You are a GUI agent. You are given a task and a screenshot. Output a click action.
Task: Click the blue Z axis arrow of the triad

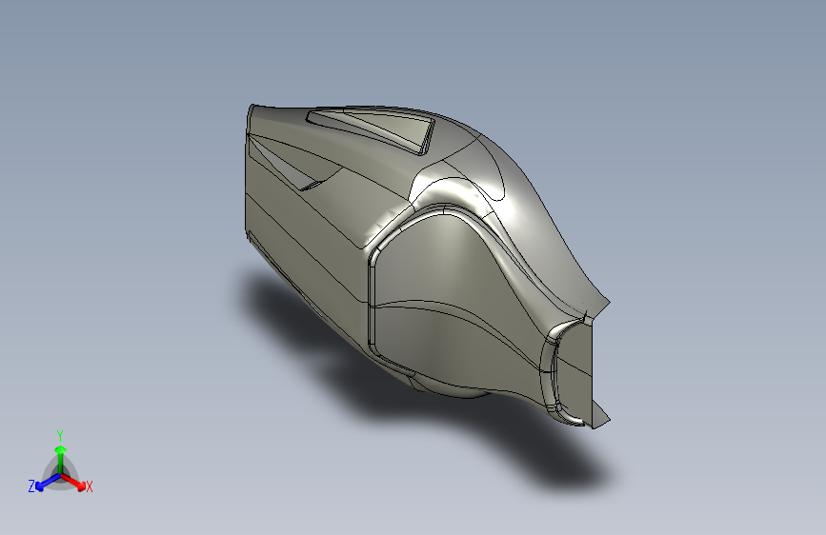click(x=49, y=483)
